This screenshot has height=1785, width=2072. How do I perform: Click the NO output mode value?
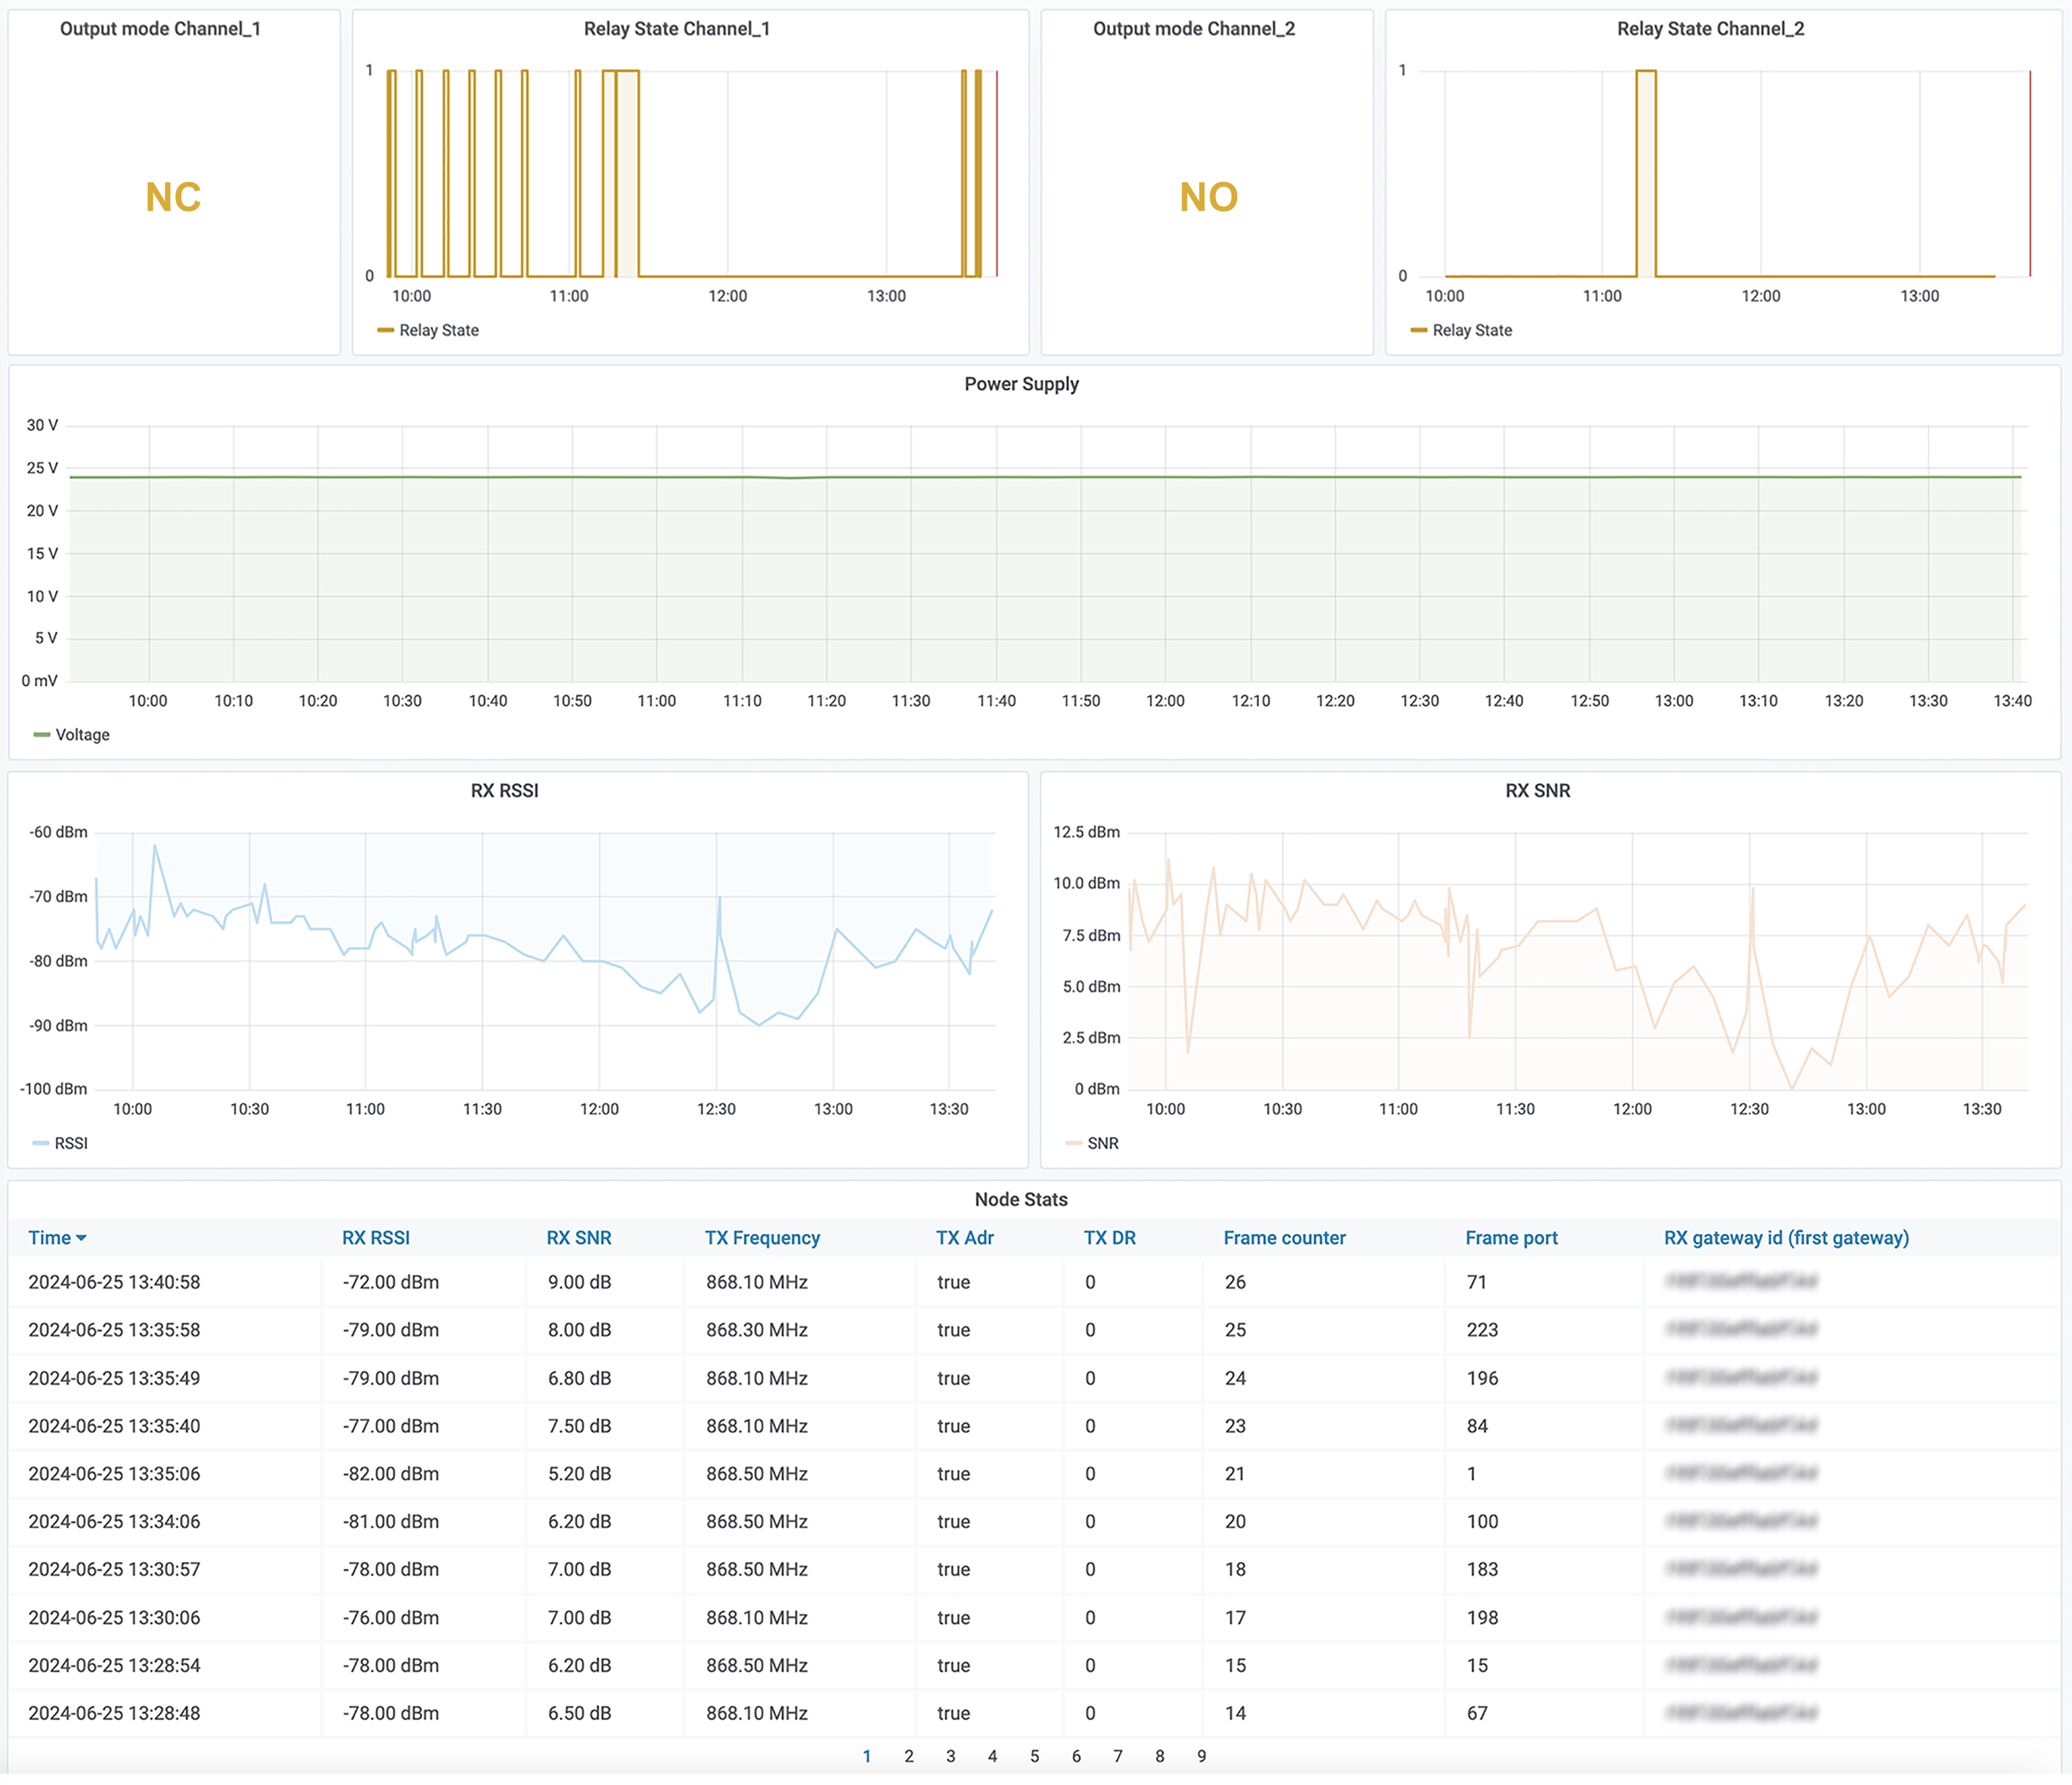click(x=1208, y=197)
